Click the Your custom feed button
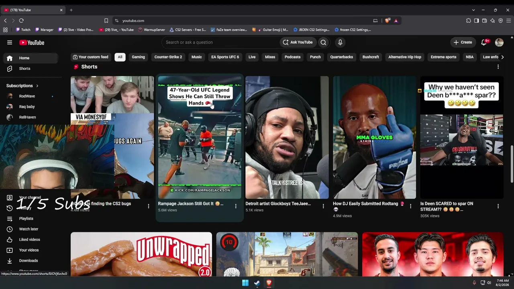 pyautogui.click(x=90, y=57)
